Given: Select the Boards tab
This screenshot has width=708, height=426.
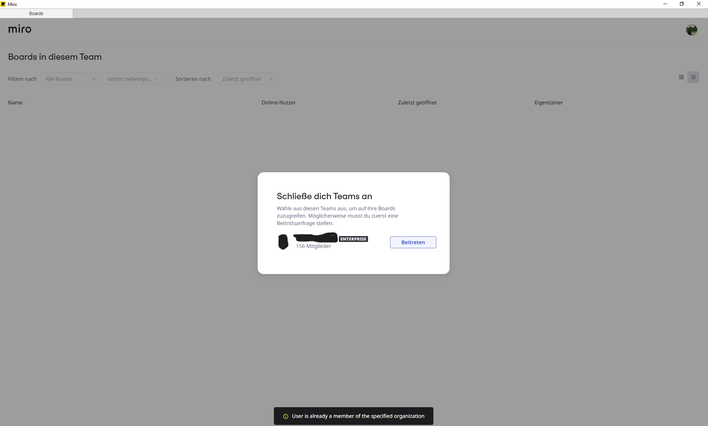Looking at the screenshot, I should [36, 13].
